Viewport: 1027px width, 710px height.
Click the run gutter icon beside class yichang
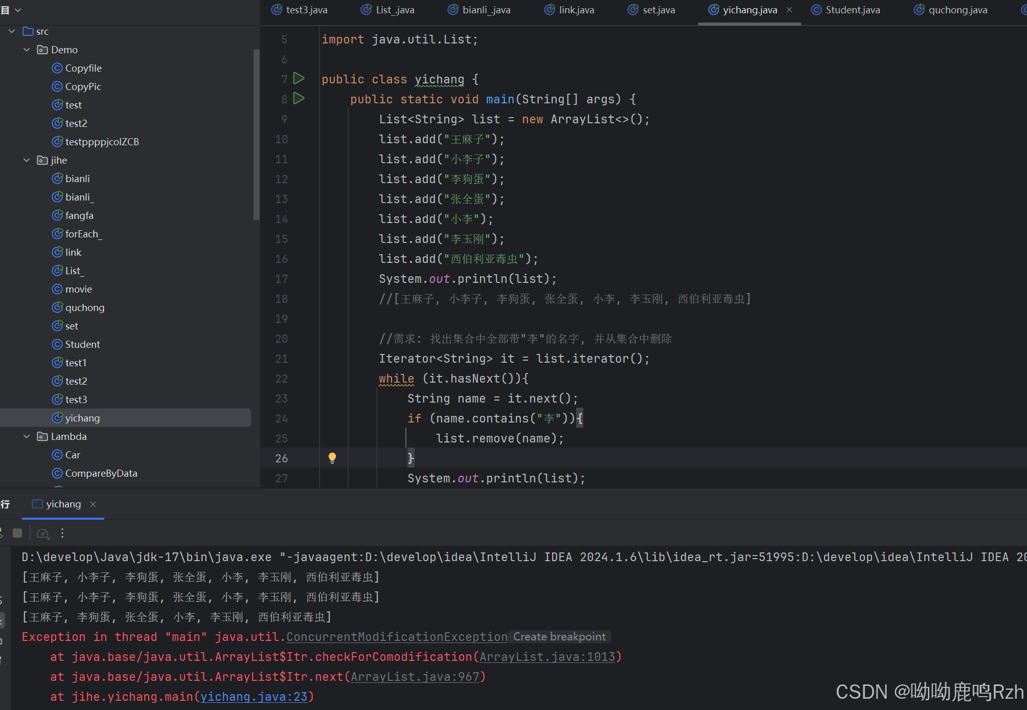tap(299, 79)
